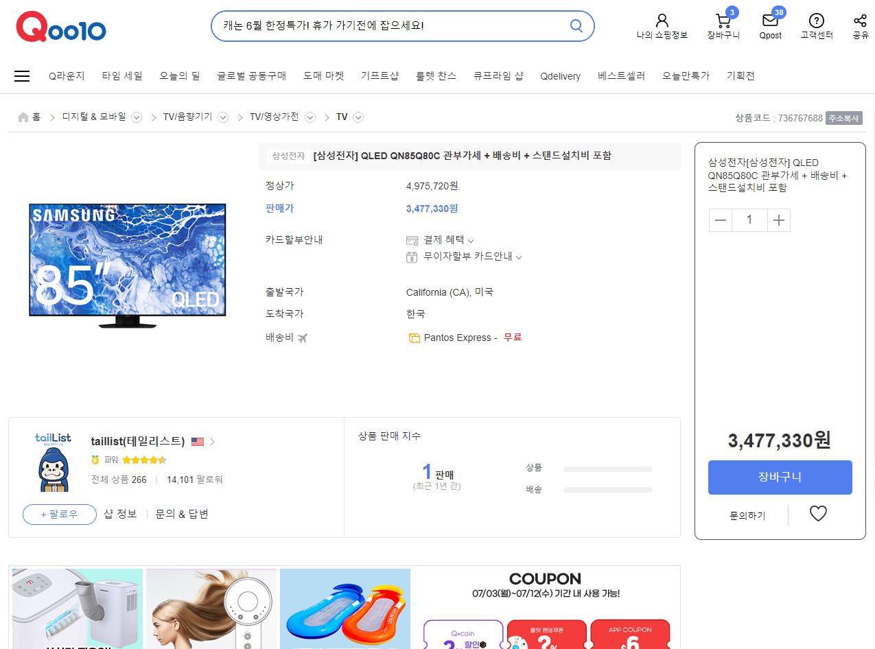Open 글로벌 공동구매 menu

[x=252, y=76]
